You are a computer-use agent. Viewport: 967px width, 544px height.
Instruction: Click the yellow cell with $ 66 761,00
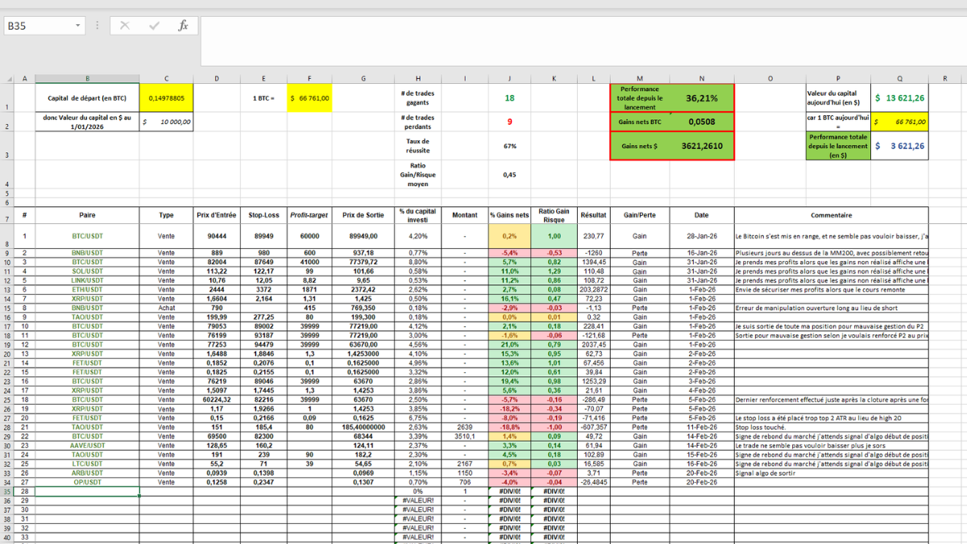tap(309, 98)
